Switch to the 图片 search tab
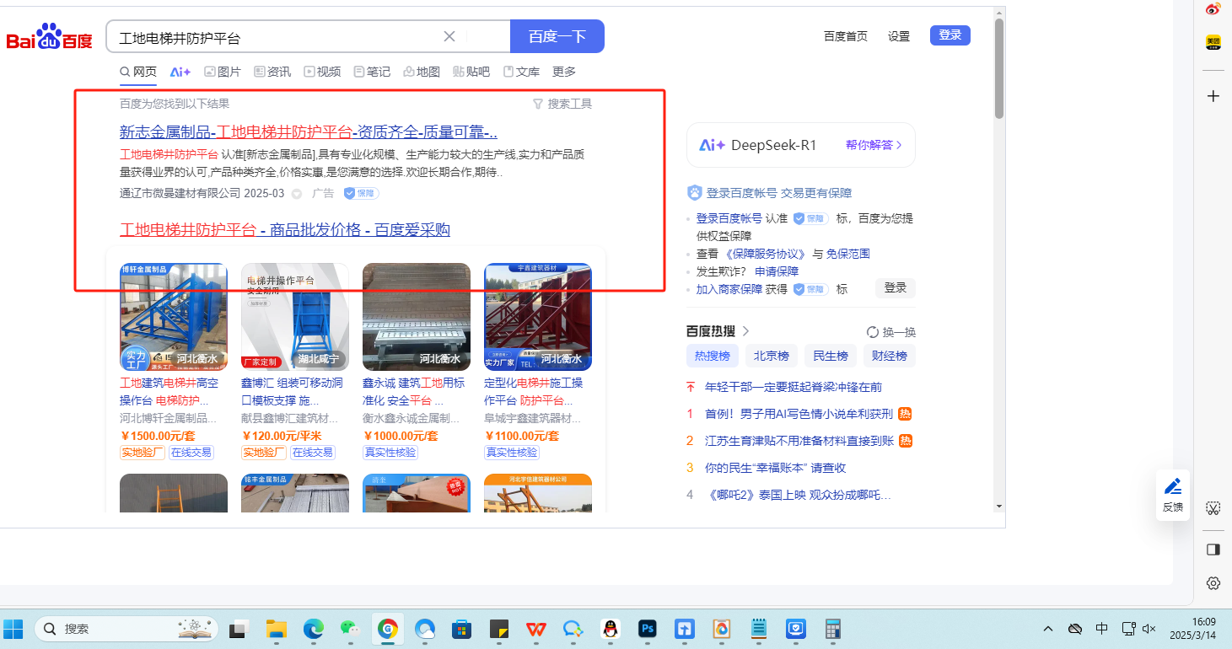The height and width of the screenshot is (649, 1232). click(x=223, y=72)
